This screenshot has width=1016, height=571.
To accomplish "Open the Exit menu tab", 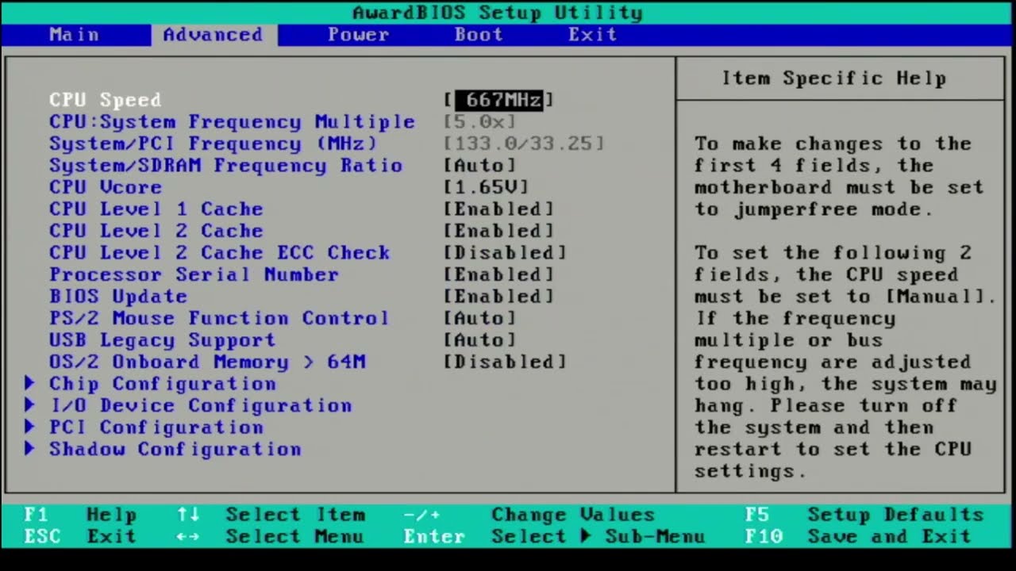I will tap(592, 35).
